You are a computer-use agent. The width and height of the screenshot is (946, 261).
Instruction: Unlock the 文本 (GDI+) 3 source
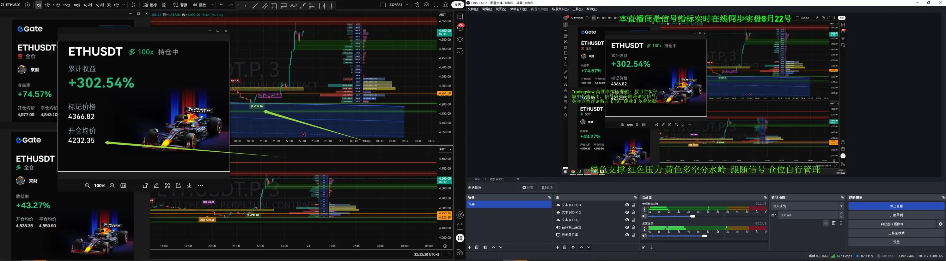[633, 205]
